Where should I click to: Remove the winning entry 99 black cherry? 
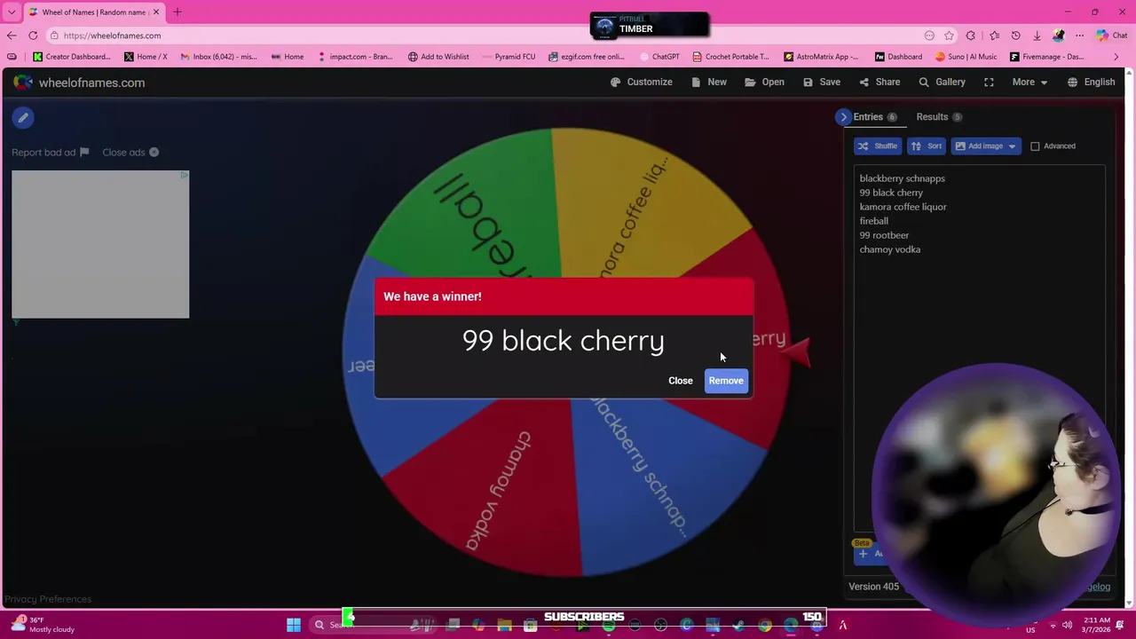coord(726,381)
